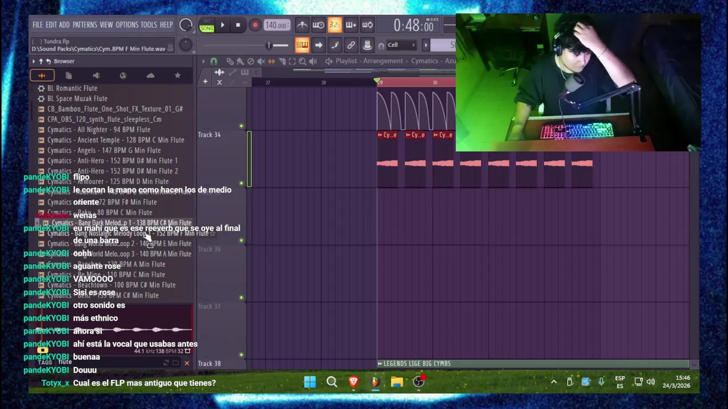
Task: Click the stamp-shaped multilink icon
Action: 367,45
